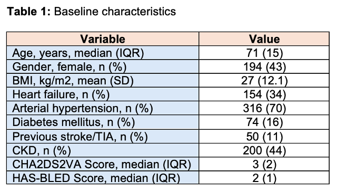The height and width of the screenshot is (191, 337).
Task: Click the 154 (34) value cell
Action: (264, 94)
